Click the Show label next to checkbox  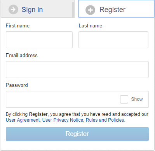pos(137,99)
